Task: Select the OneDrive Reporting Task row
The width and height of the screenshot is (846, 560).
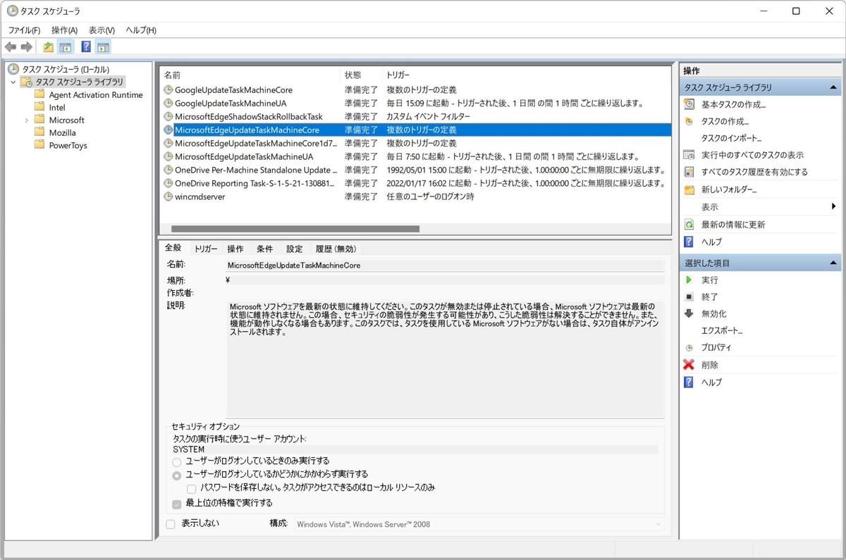Action: [415, 183]
